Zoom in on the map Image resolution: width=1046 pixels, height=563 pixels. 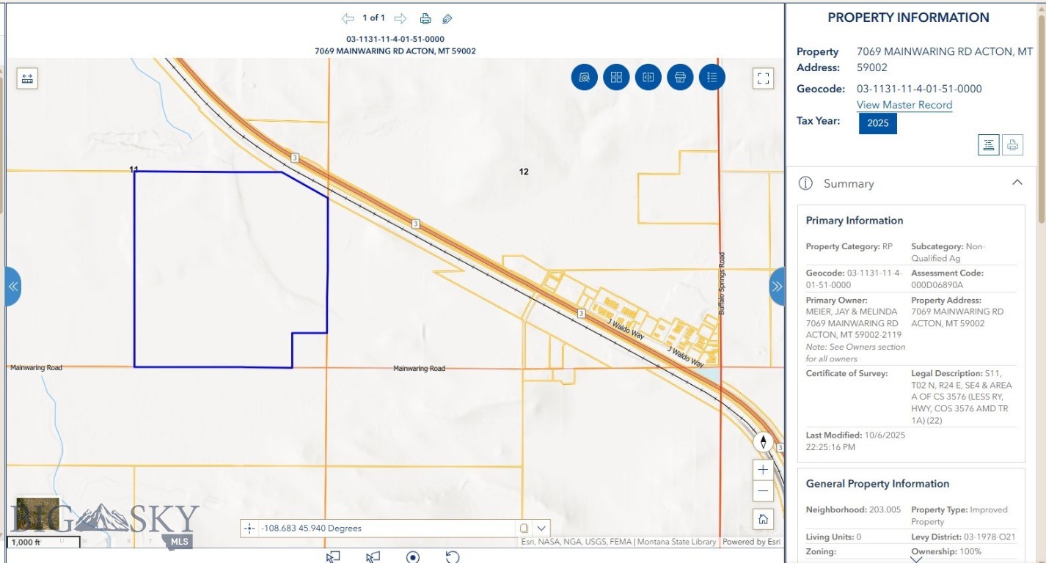tap(763, 470)
